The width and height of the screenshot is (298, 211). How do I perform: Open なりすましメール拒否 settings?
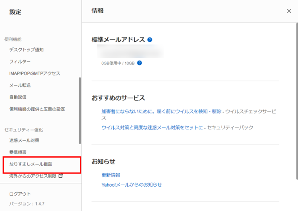[31, 164]
